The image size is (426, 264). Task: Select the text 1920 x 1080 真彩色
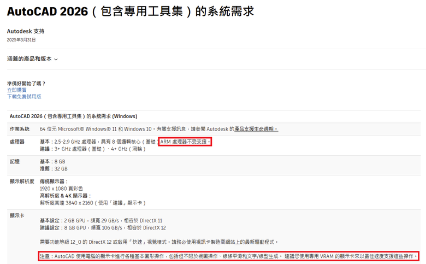click(61, 189)
